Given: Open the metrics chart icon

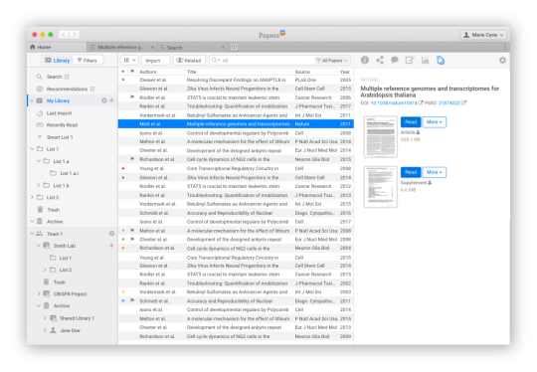Looking at the screenshot, I should coord(425,61).
